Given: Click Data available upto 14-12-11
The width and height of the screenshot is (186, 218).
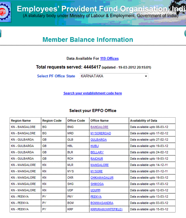Looking at the screenshot, I should coord(149,165).
